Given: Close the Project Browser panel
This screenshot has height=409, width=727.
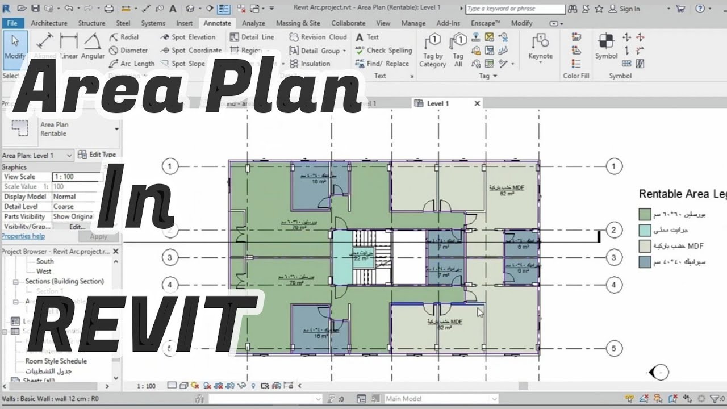Looking at the screenshot, I should tap(116, 251).
